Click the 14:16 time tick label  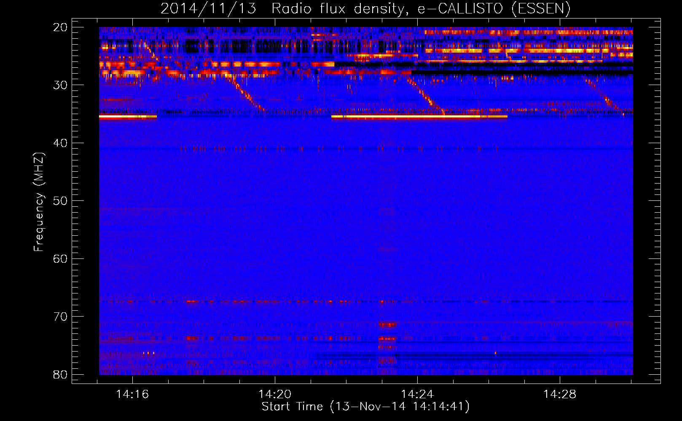click(x=133, y=394)
